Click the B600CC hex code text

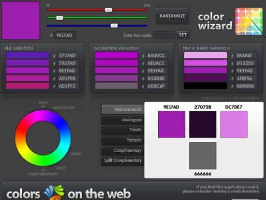point(156,55)
